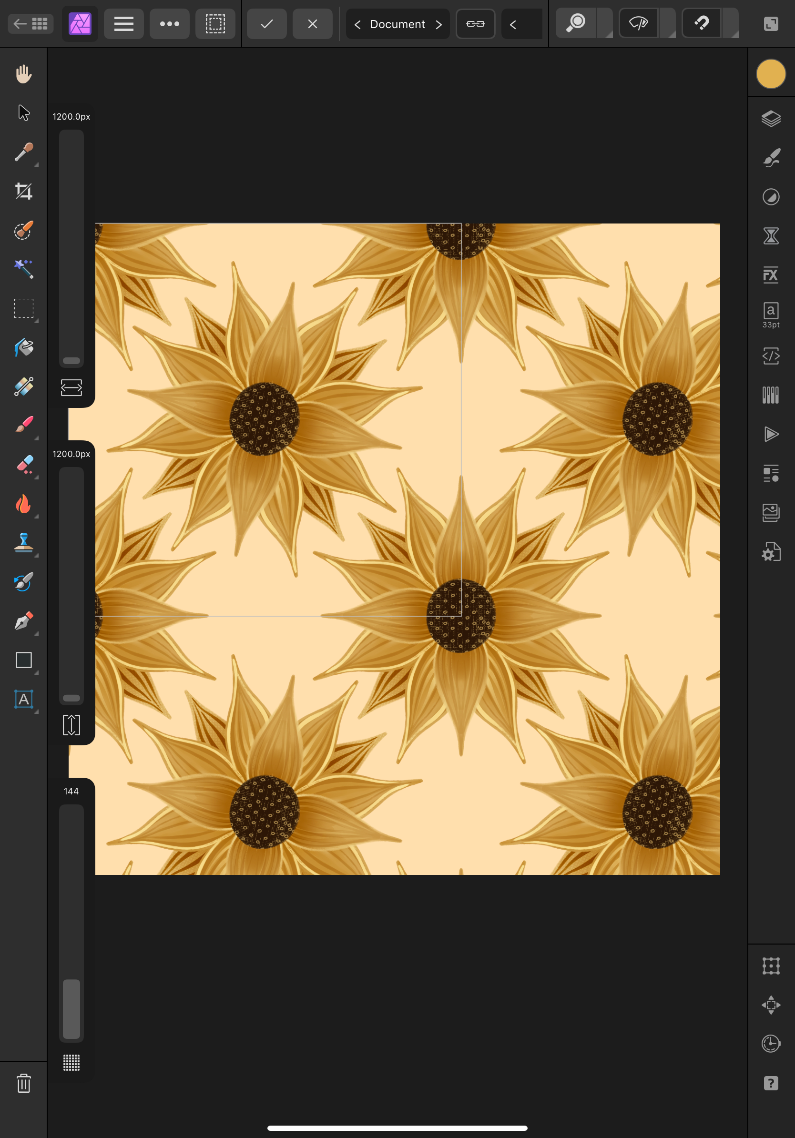Image resolution: width=795 pixels, height=1138 pixels.
Task: Go to next option after Document
Action: point(438,24)
